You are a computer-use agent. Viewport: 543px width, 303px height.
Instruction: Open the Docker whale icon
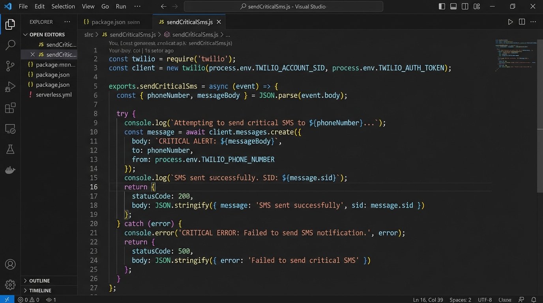(x=10, y=170)
